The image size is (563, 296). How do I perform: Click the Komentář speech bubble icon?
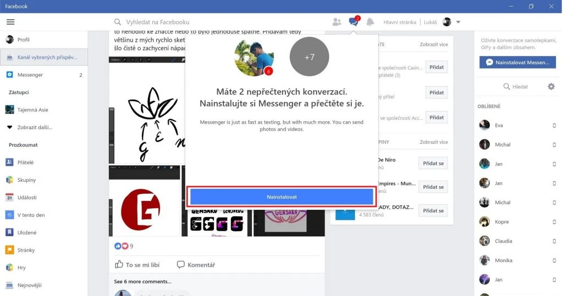tap(181, 265)
